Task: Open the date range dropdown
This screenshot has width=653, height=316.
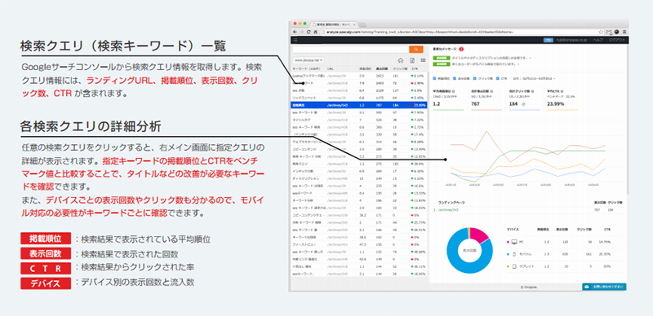Action: [x=534, y=78]
